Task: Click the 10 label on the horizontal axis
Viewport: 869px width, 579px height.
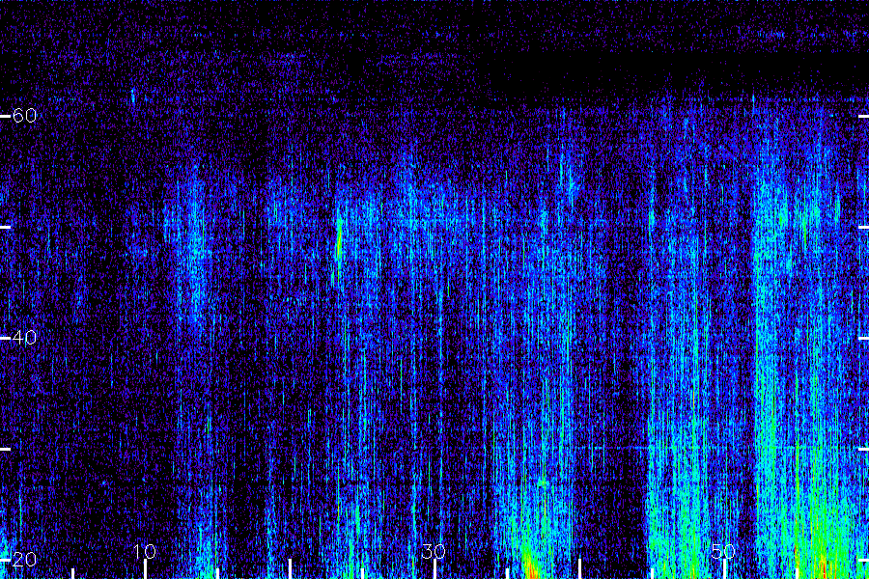Action: [x=145, y=551]
